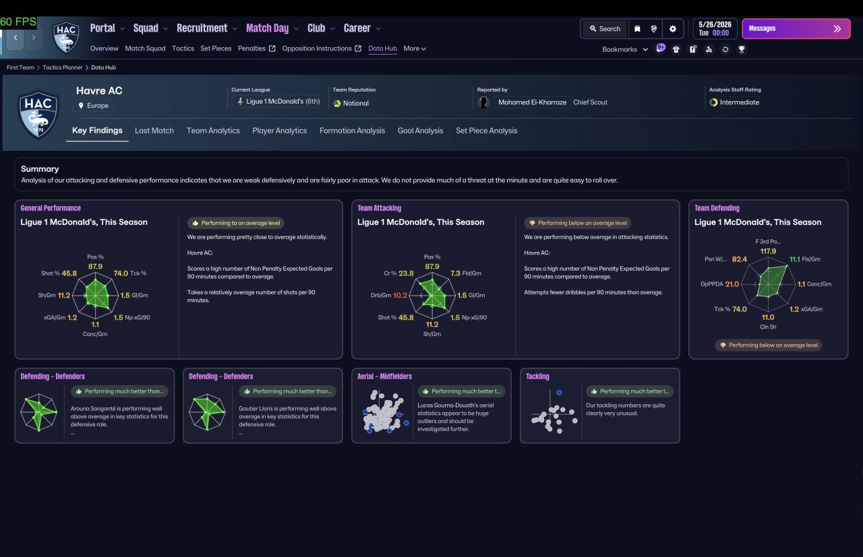
Task: Open settings with the gear icon
Action: [x=672, y=29]
